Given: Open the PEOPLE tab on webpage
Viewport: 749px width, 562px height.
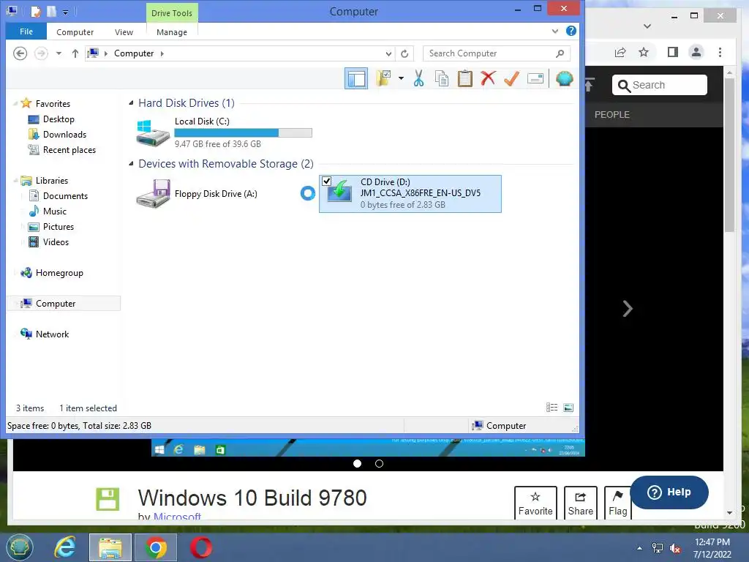Looking at the screenshot, I should pyautogui.click(x=612, y=115).
